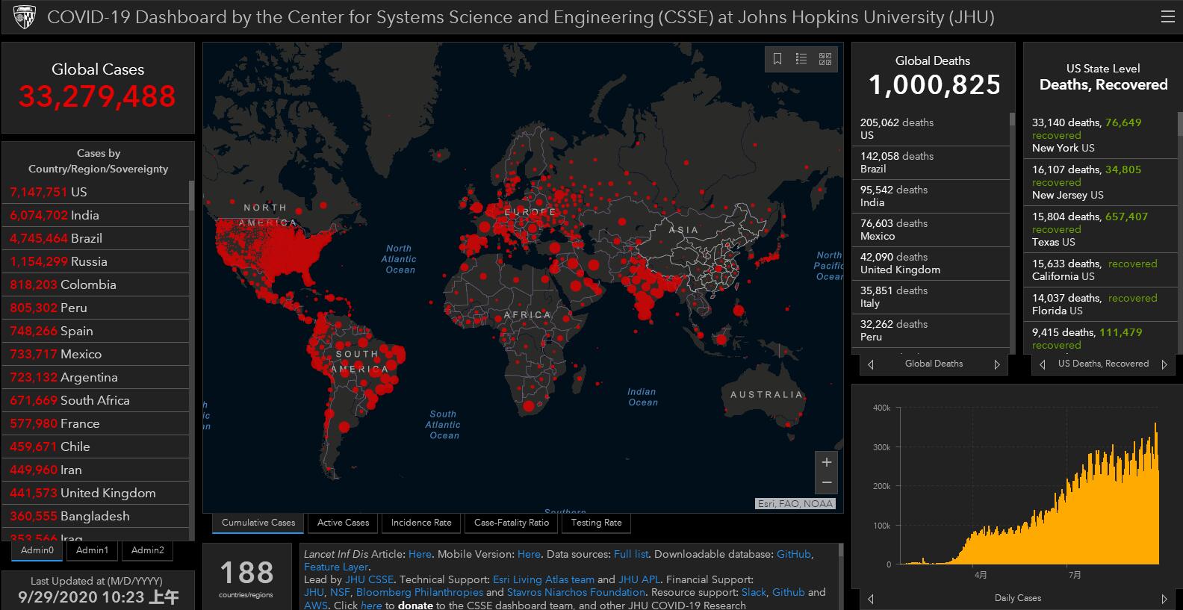Screen dimensions: 1183x610
Task: Open the map bookmarks icon
Action: (x=777, y=59)
